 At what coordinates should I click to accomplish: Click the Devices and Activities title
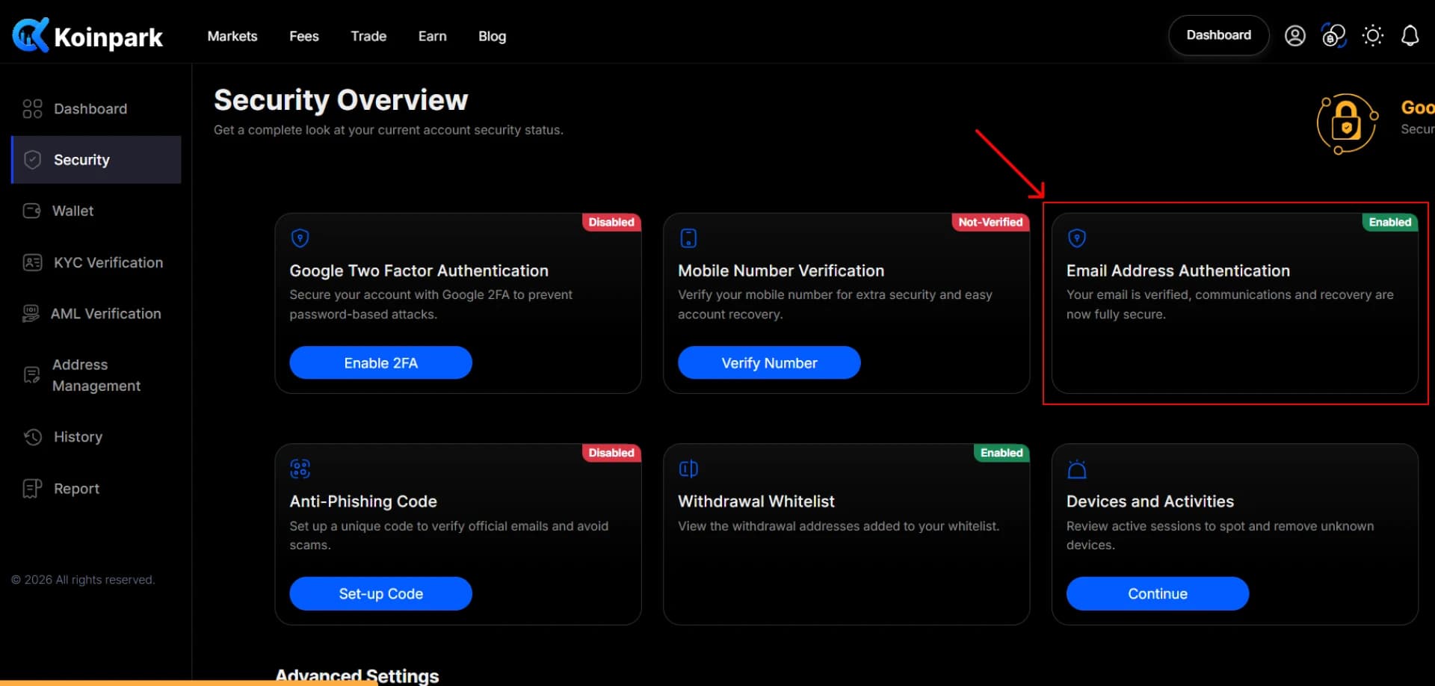(x=1150, y=501)
